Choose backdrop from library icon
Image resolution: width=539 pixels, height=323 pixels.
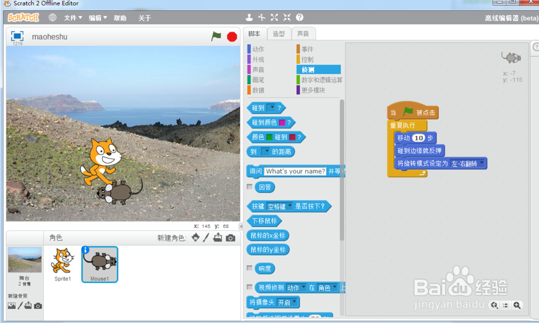12,306
